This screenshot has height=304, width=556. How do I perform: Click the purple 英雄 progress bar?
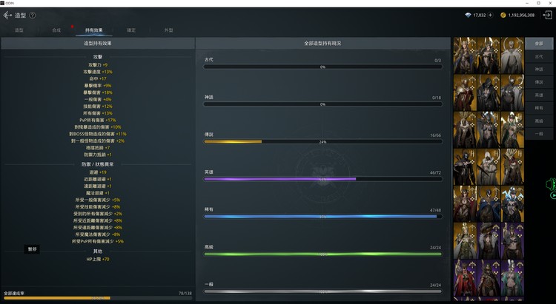(x=322, y=179)
